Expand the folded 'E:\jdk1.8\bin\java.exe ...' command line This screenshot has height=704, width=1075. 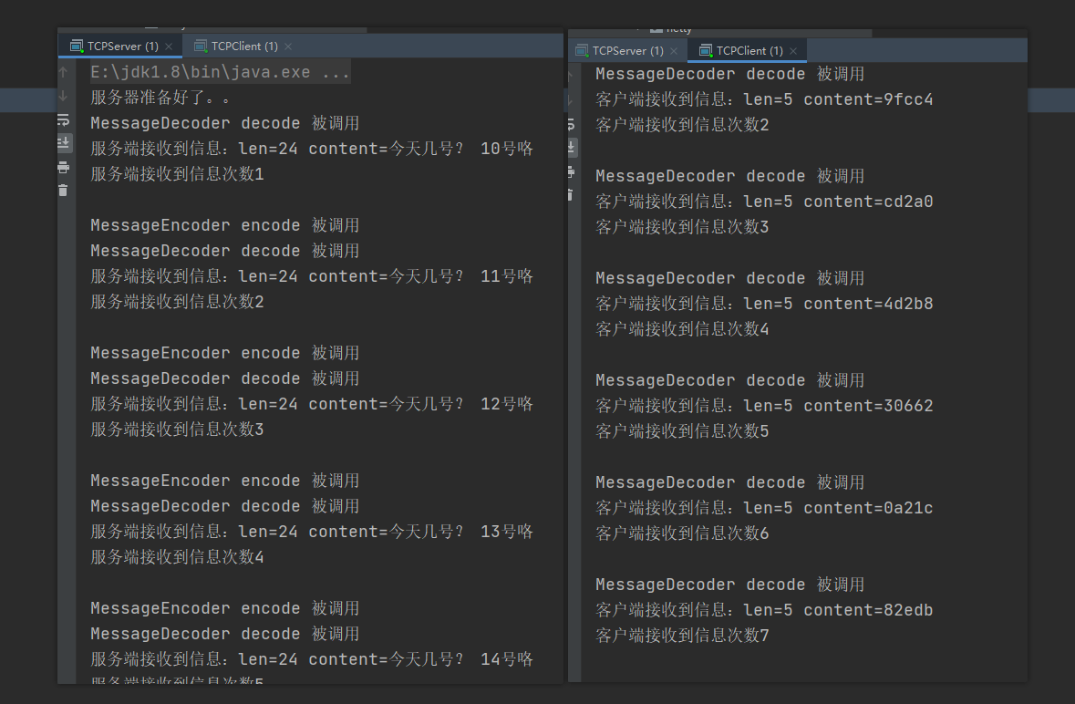coord(220,72)
